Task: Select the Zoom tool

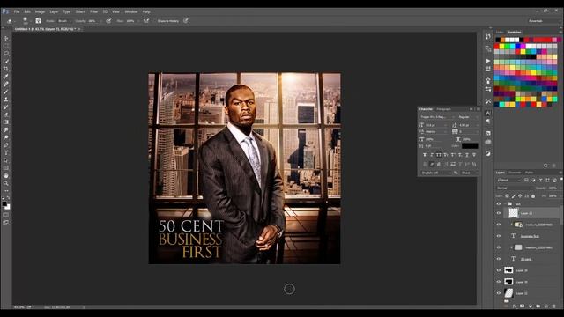Action: [x=6, y=183]
